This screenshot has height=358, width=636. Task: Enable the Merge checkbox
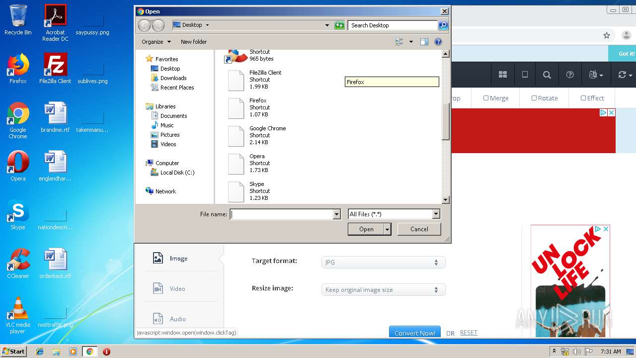pos(486,98)
